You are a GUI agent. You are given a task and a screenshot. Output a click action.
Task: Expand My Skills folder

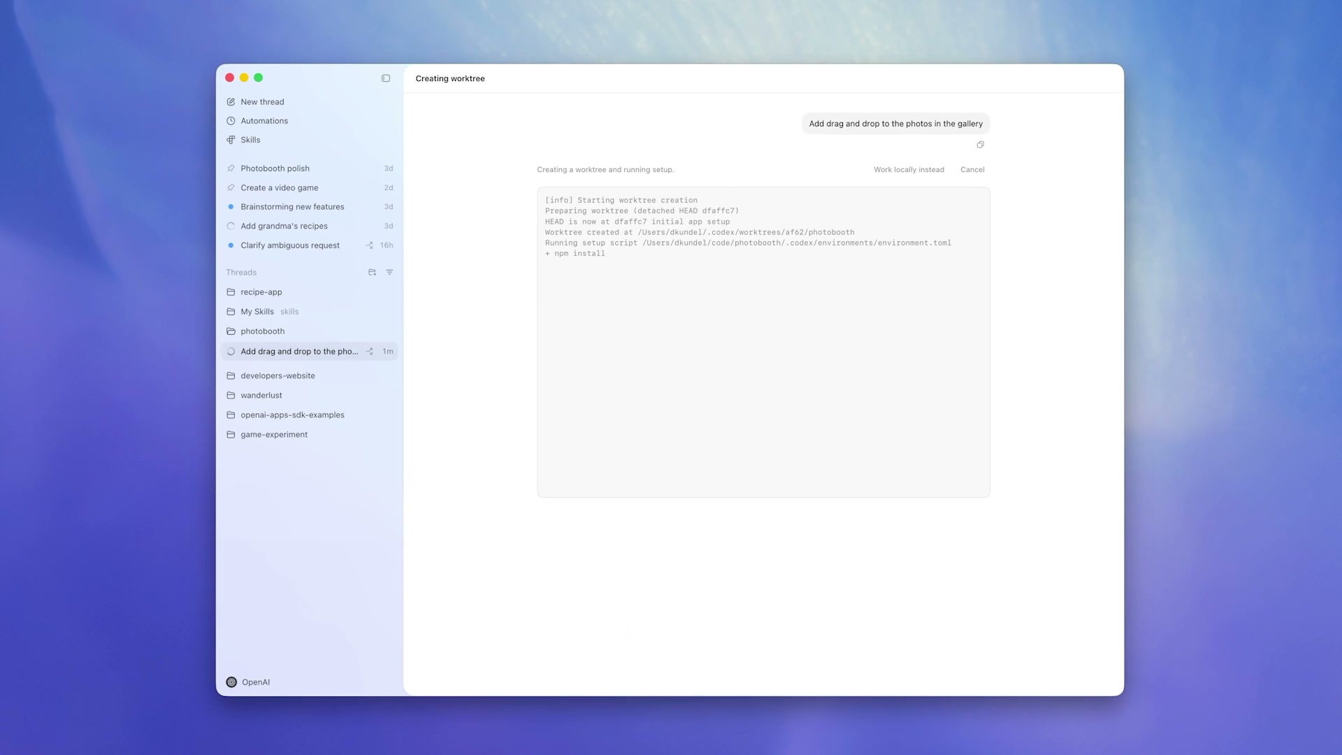click(309, 312)
